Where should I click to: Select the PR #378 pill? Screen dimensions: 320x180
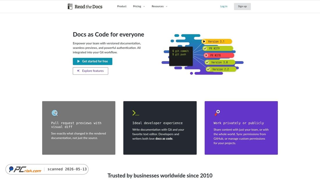pos(219,55)
